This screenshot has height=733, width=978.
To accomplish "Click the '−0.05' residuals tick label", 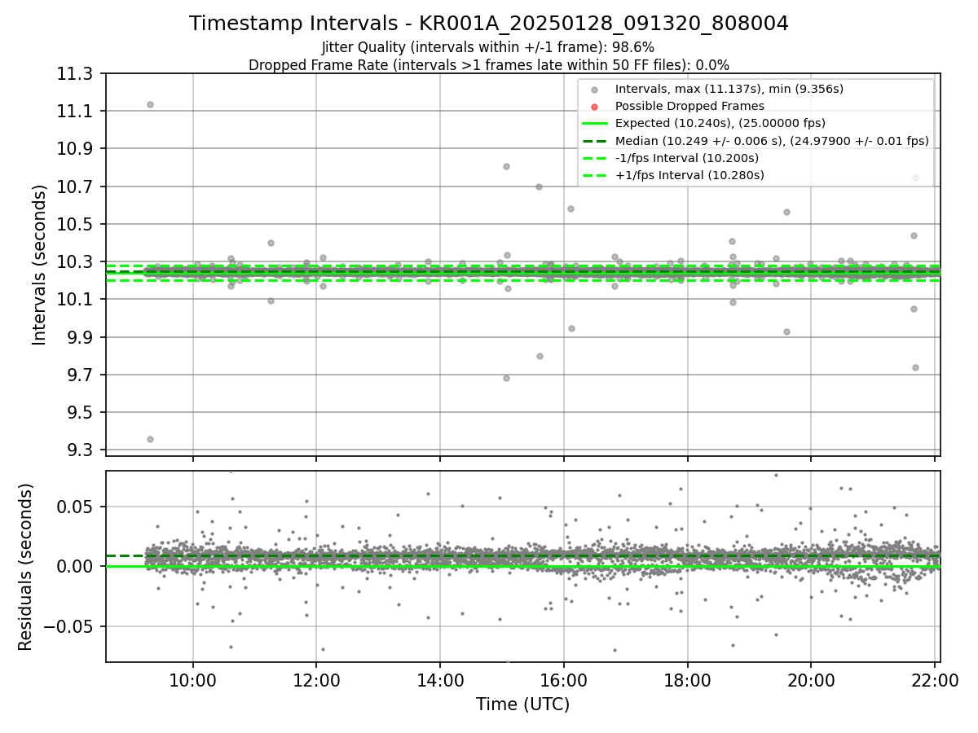I will (67, 626).
